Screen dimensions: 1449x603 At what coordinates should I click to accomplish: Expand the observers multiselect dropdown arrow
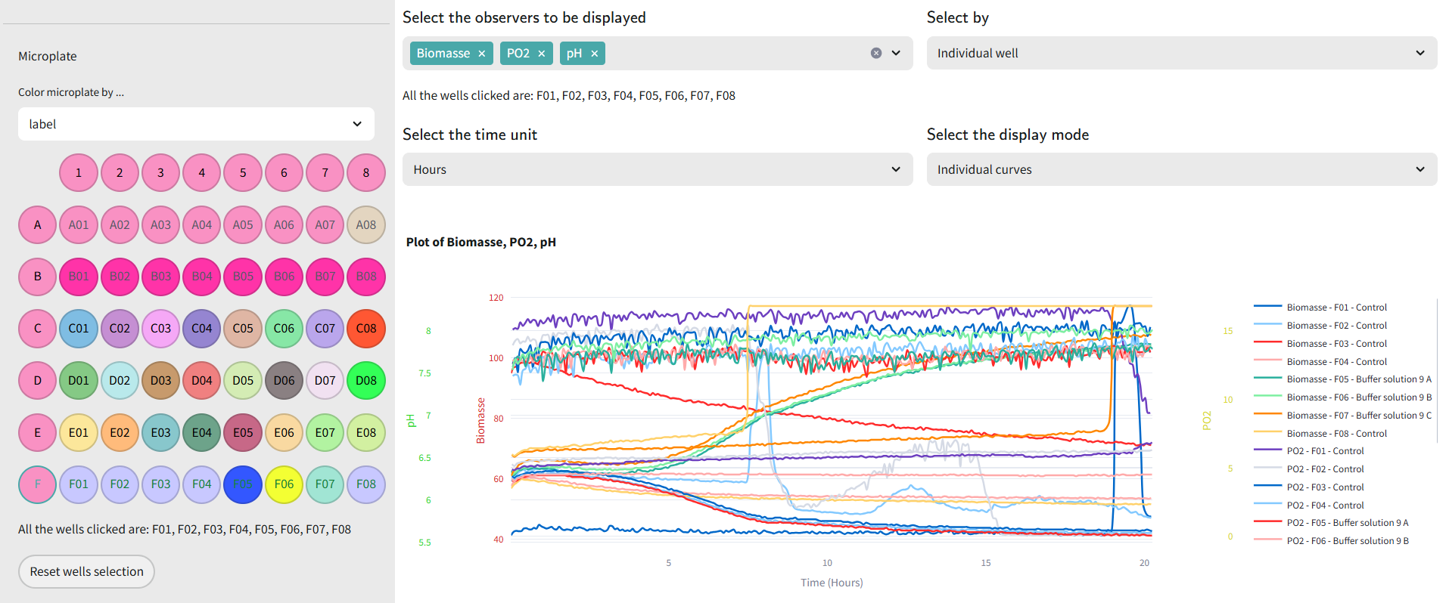pos(896,53)
